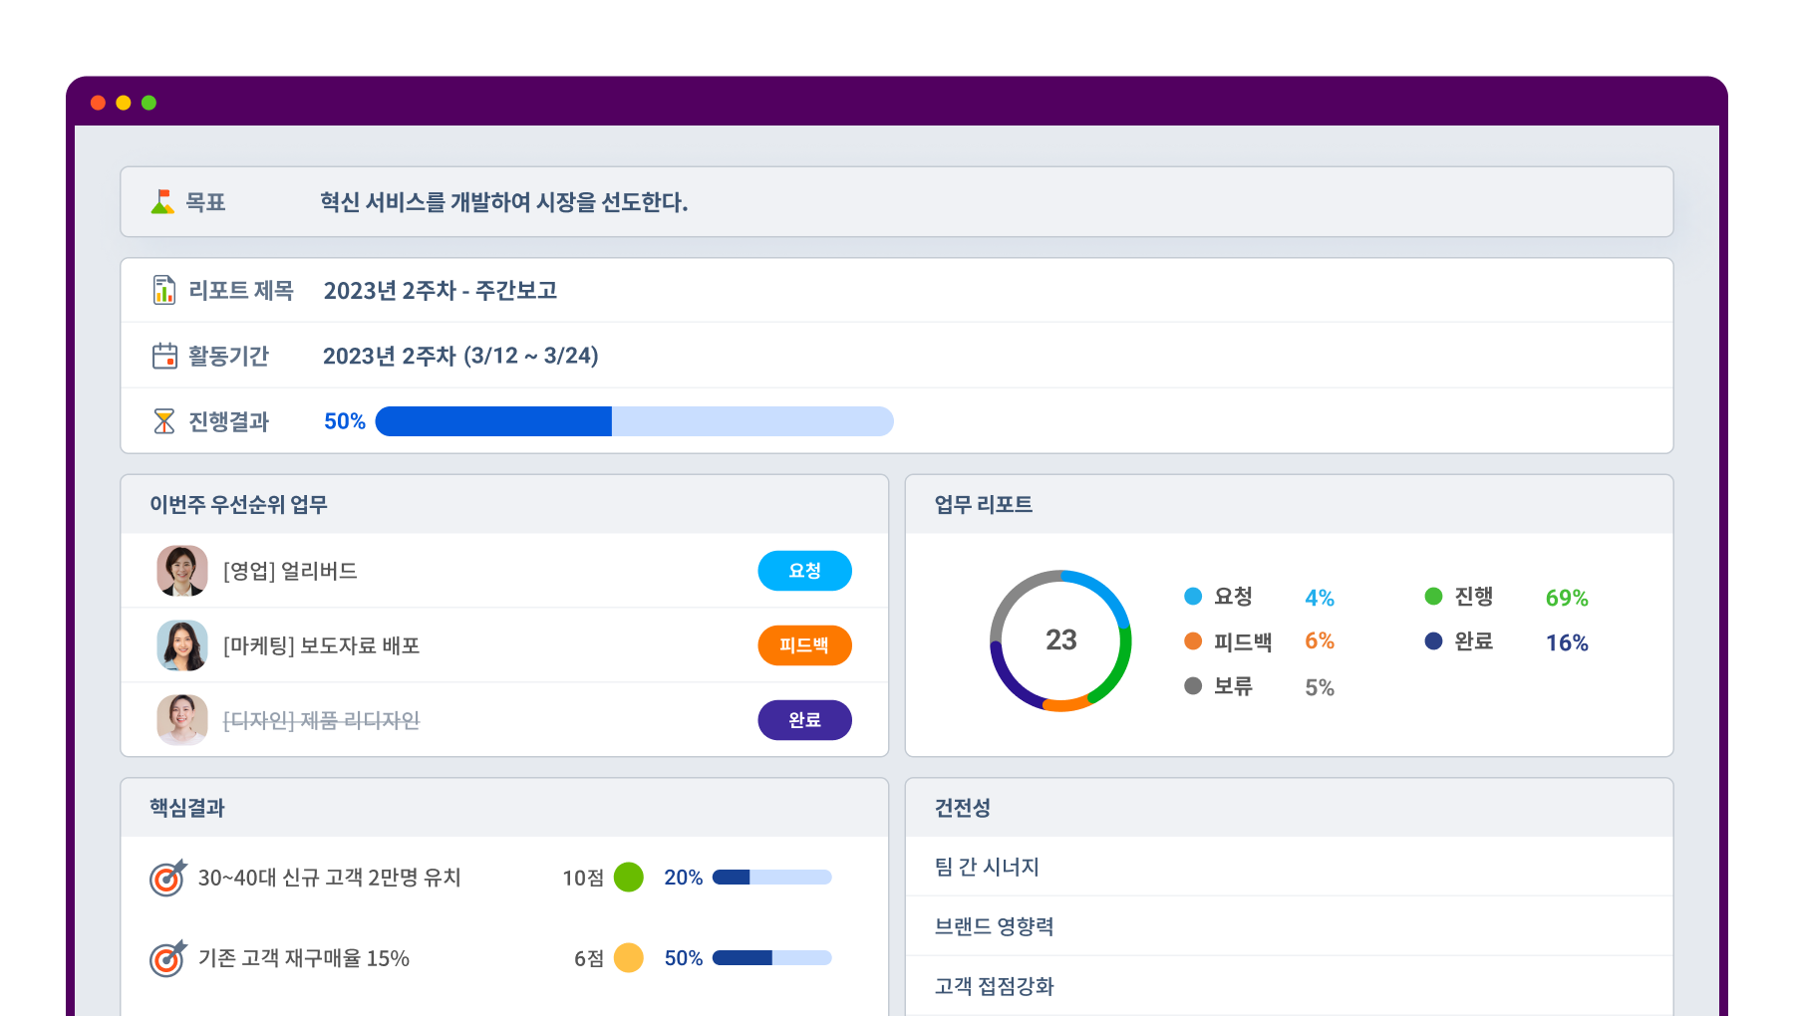This screenshot has width=1794, height=1016.
Task: Open the 얼리버드 task assignee avatar
Action: (182, 571)
